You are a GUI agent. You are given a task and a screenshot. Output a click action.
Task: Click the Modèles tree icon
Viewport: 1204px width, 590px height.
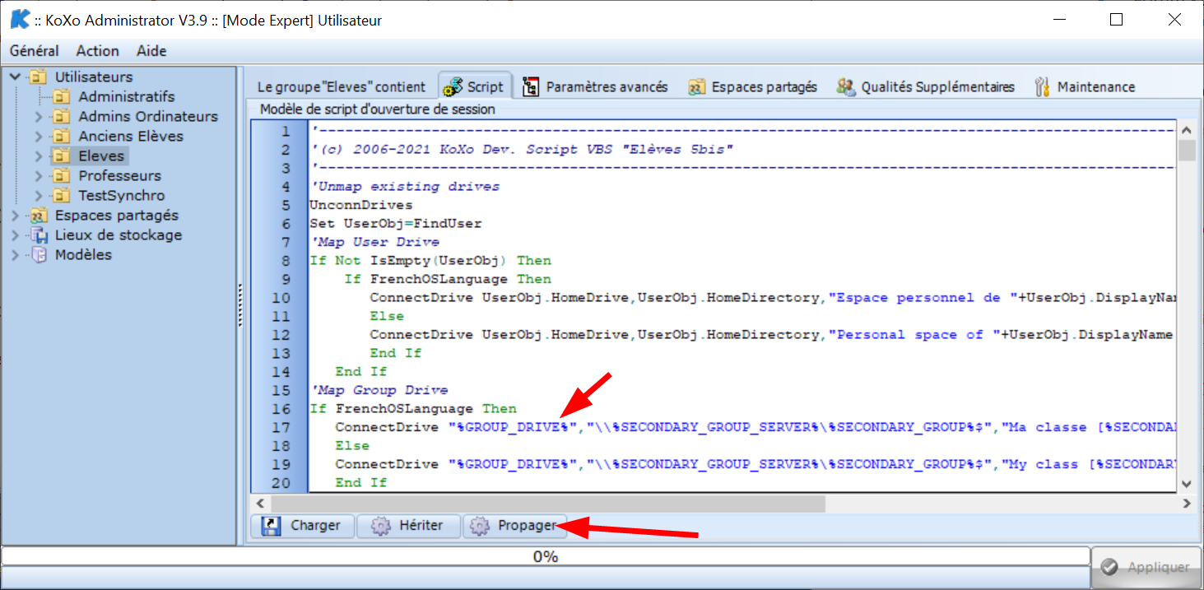(38, 254)
